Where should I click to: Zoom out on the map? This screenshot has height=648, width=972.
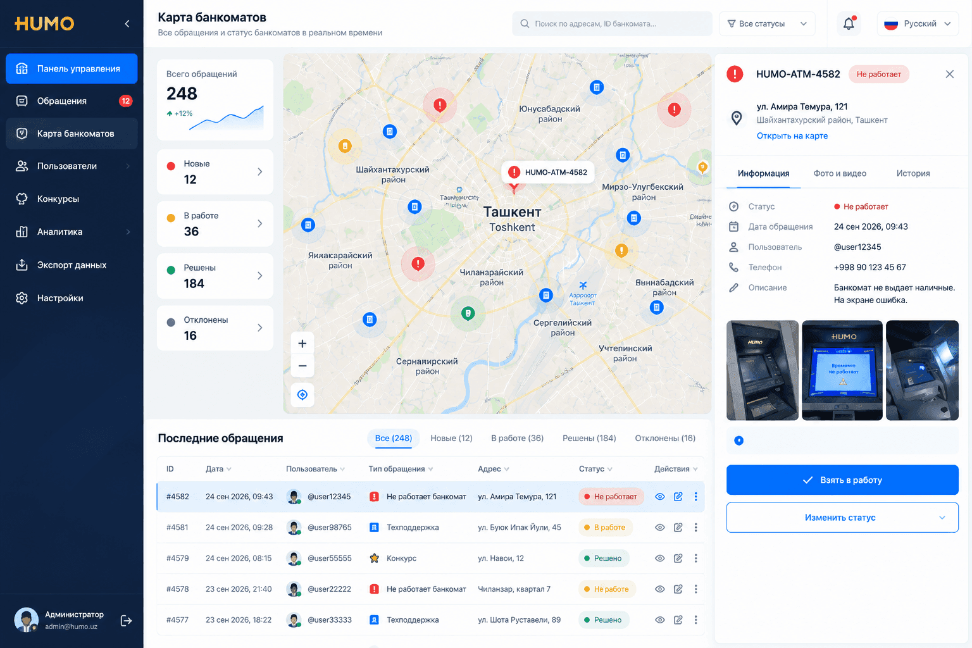coord(302,366)
